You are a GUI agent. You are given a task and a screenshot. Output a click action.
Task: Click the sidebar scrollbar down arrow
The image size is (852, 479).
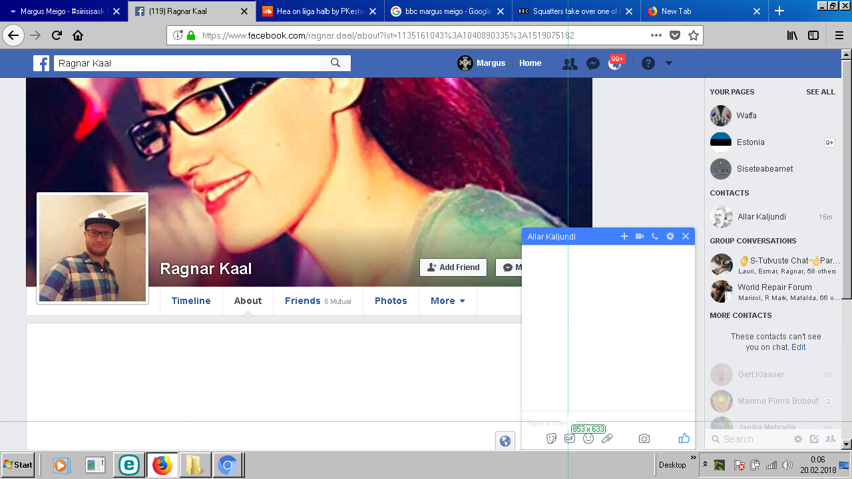point(847,444)
